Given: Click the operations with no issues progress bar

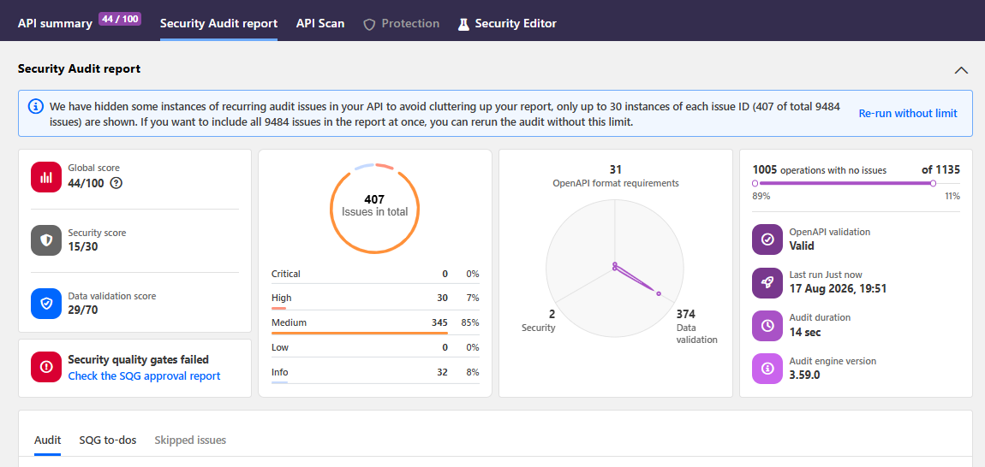Looking at the screenshot, I should [x=857, y=183].
